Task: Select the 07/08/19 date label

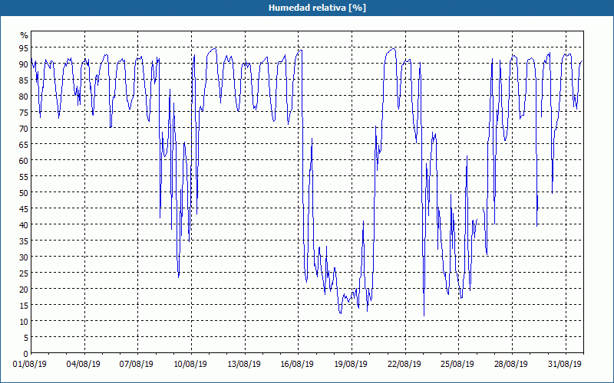Action: click(x=137, y=364)
